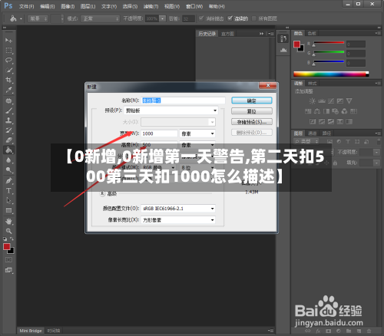Open the Window menu
The image size is (384, 336).
(194, 6)
